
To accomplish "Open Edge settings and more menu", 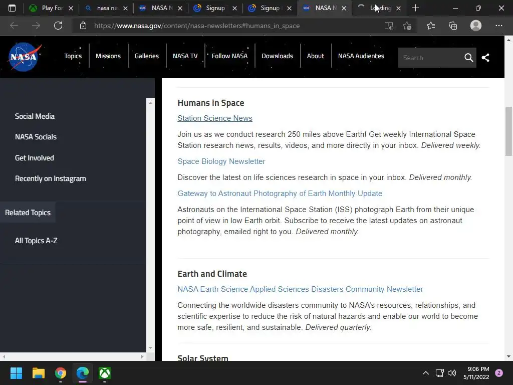I will (498, 26).
